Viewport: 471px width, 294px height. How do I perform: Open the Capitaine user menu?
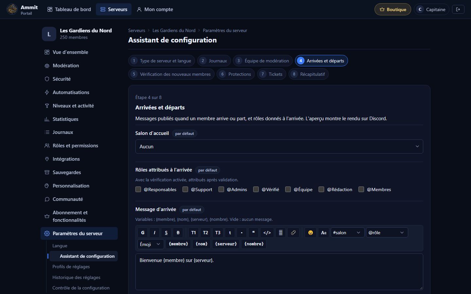tap(431, 9)
